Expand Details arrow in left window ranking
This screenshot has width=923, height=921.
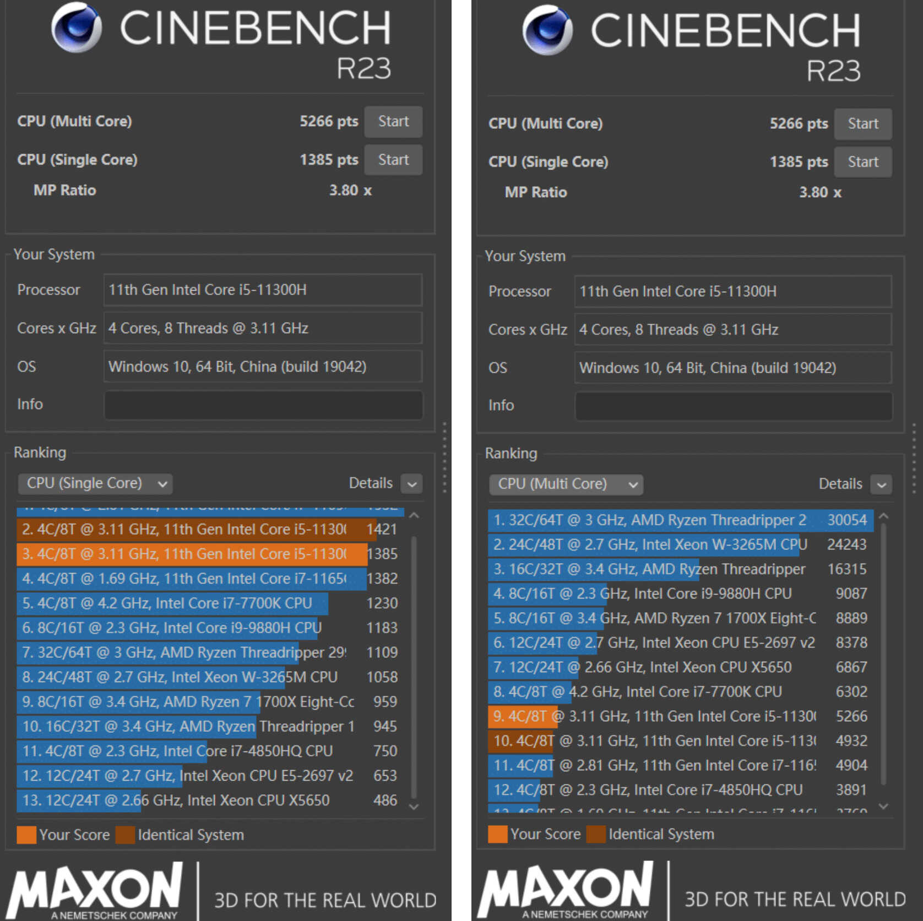(x=412, y=484)
